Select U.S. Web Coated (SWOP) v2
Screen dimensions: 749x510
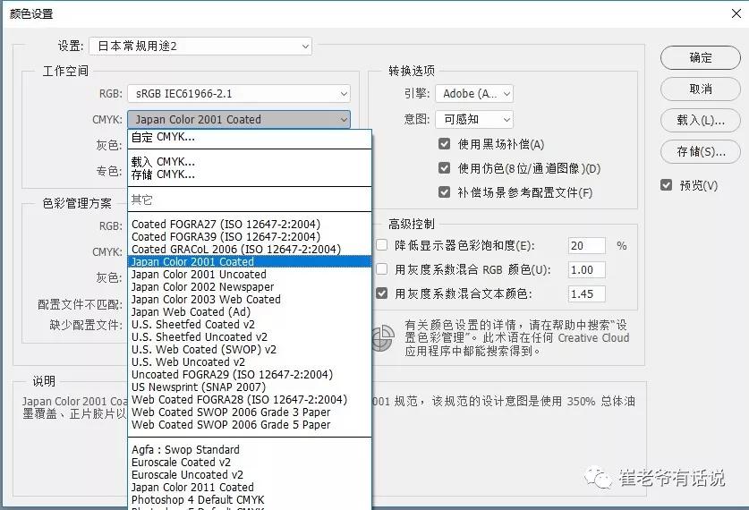point(204,349)
